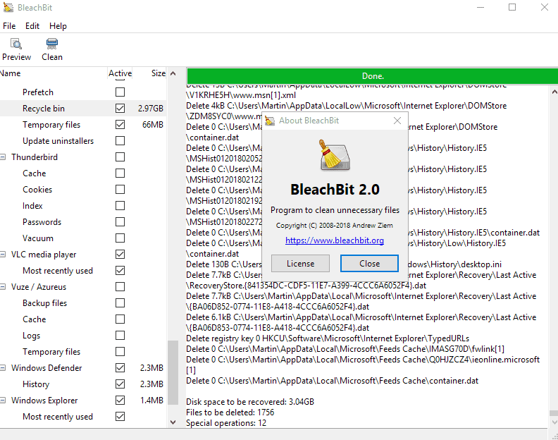558x440 pixels.
Task: Click 'Special operations: 12' line
Action: [x=226, y=423]
